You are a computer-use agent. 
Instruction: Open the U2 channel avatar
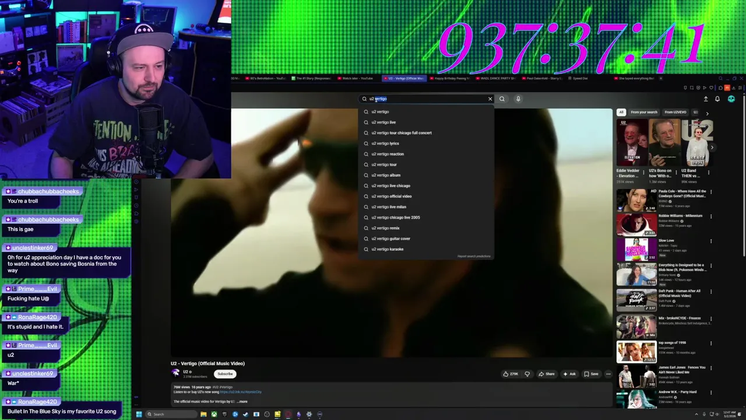tap(175, 373)
